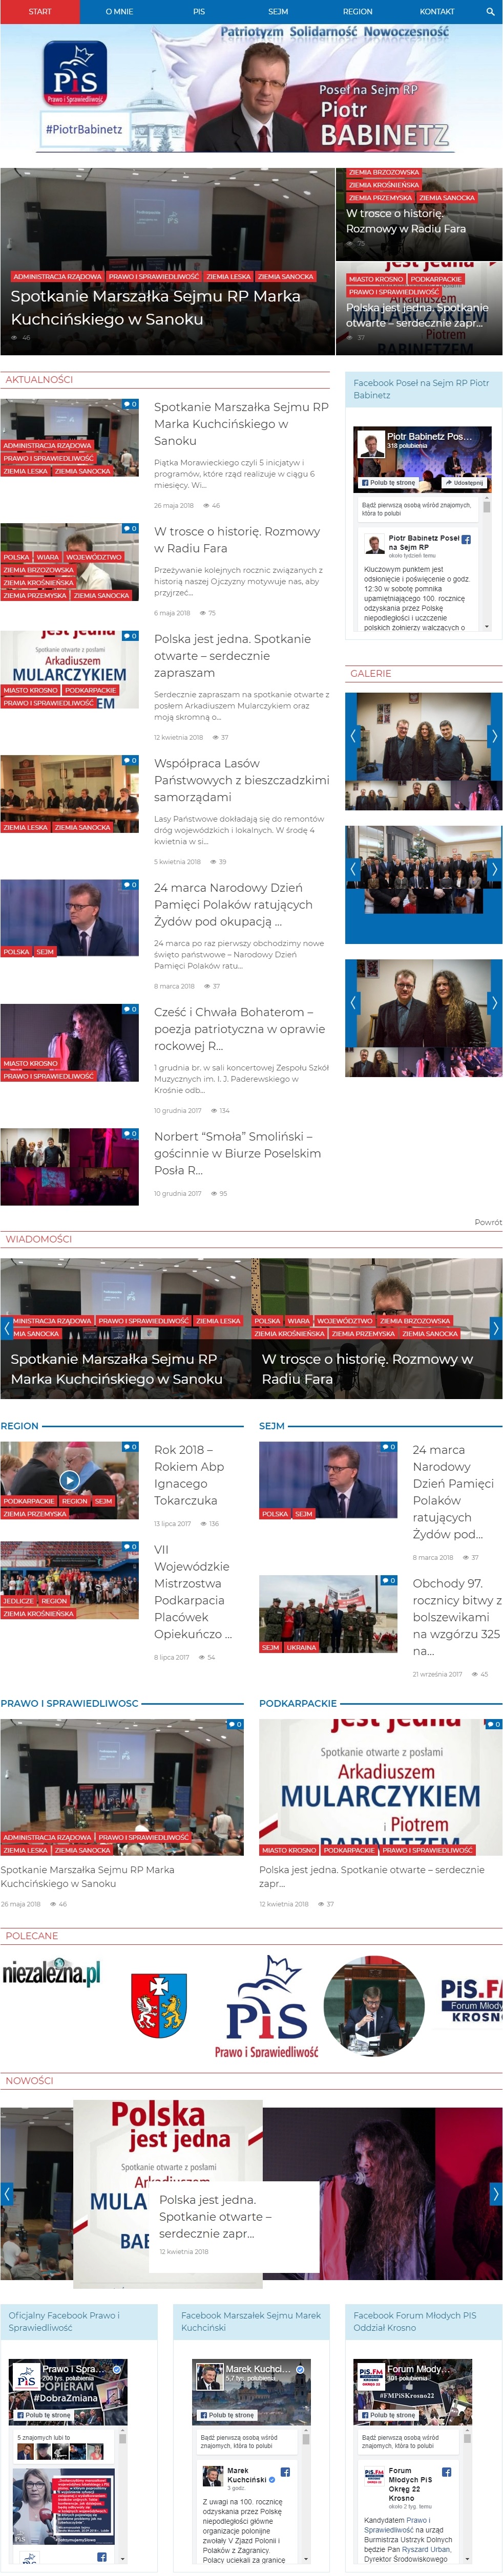Open START menu item
The image size is (503, 2576).
[x=40, y=11]
